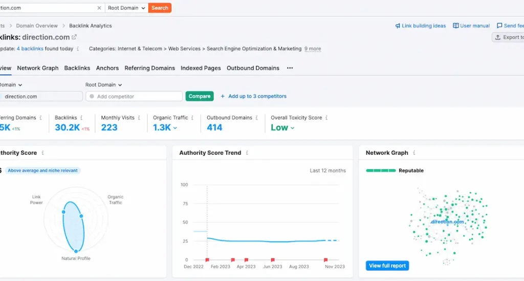Open the Referring Domains tab

point(149,68)
